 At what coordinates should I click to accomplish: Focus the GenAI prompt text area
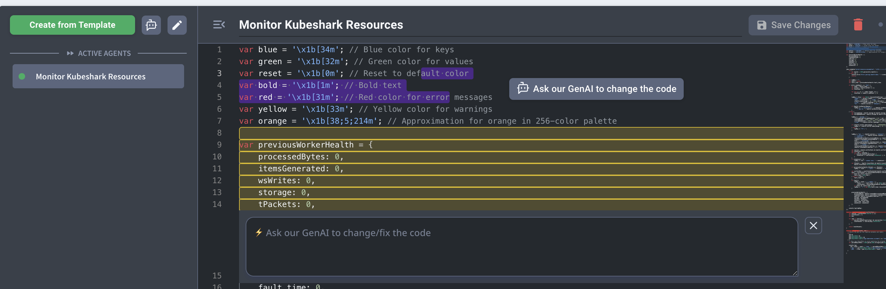click(522, 246)
